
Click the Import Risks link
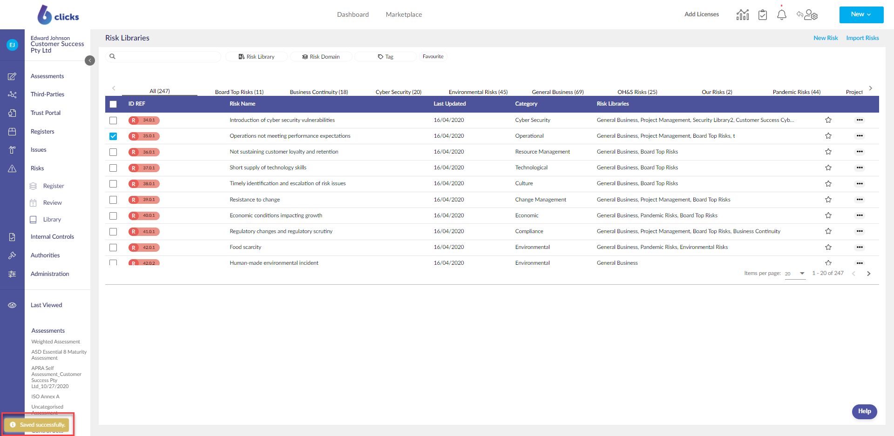click(862, 38)
